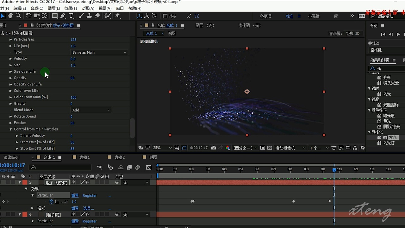Select the Clone Stamp tool
Viewport: 405px width, 228px height.
pos(89,16)
